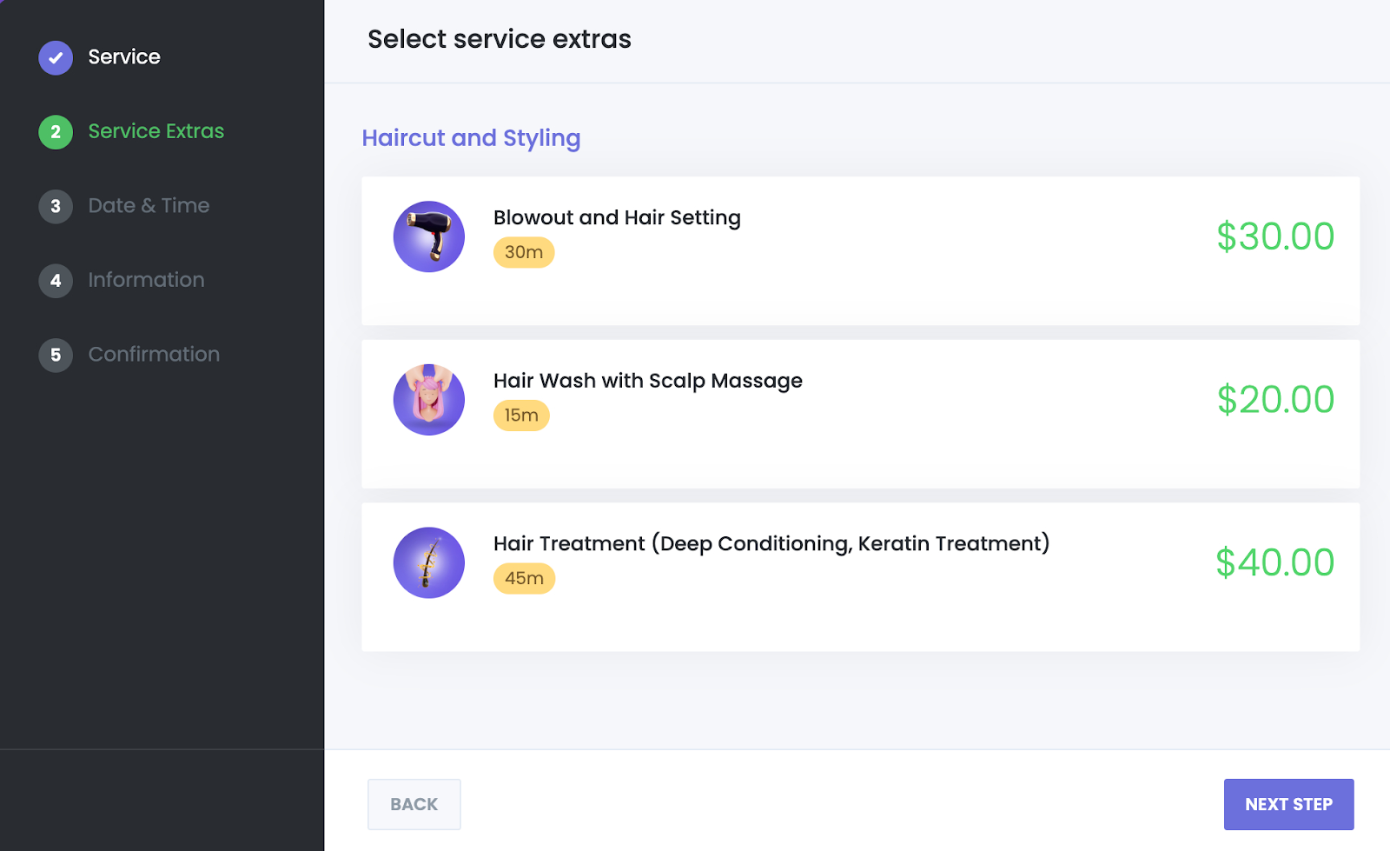Click the Hair Treatment icon
The height and width of the screenshot is (851, 1390).
(x=428, y=562)
